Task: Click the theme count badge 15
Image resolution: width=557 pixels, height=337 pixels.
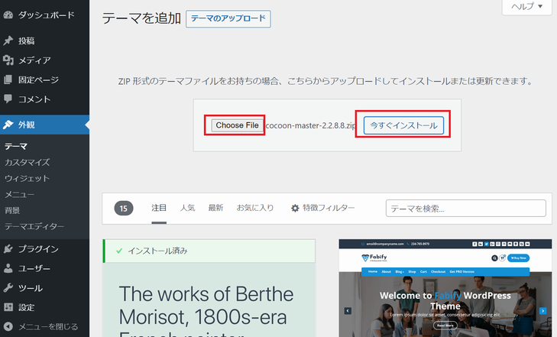Action: [x=124, y=208]
